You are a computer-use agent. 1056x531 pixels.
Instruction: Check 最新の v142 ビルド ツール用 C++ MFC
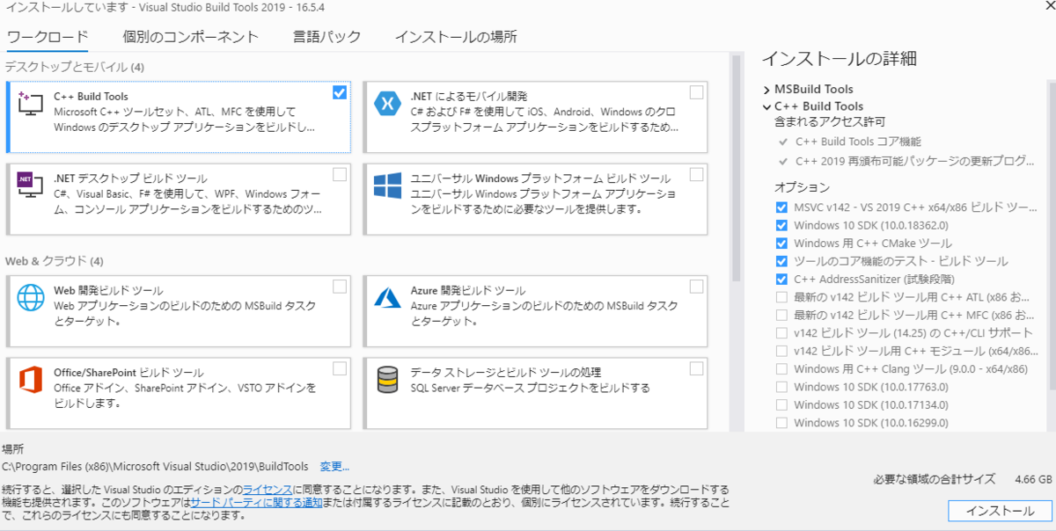pyautogui.click(x=781, y=315)
